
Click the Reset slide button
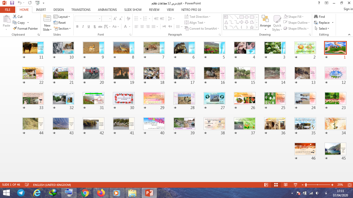click(60, 23)
